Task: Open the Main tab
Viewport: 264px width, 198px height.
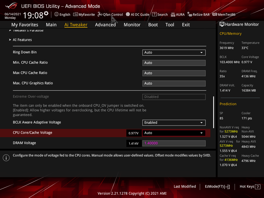Action: click(51, 25)
